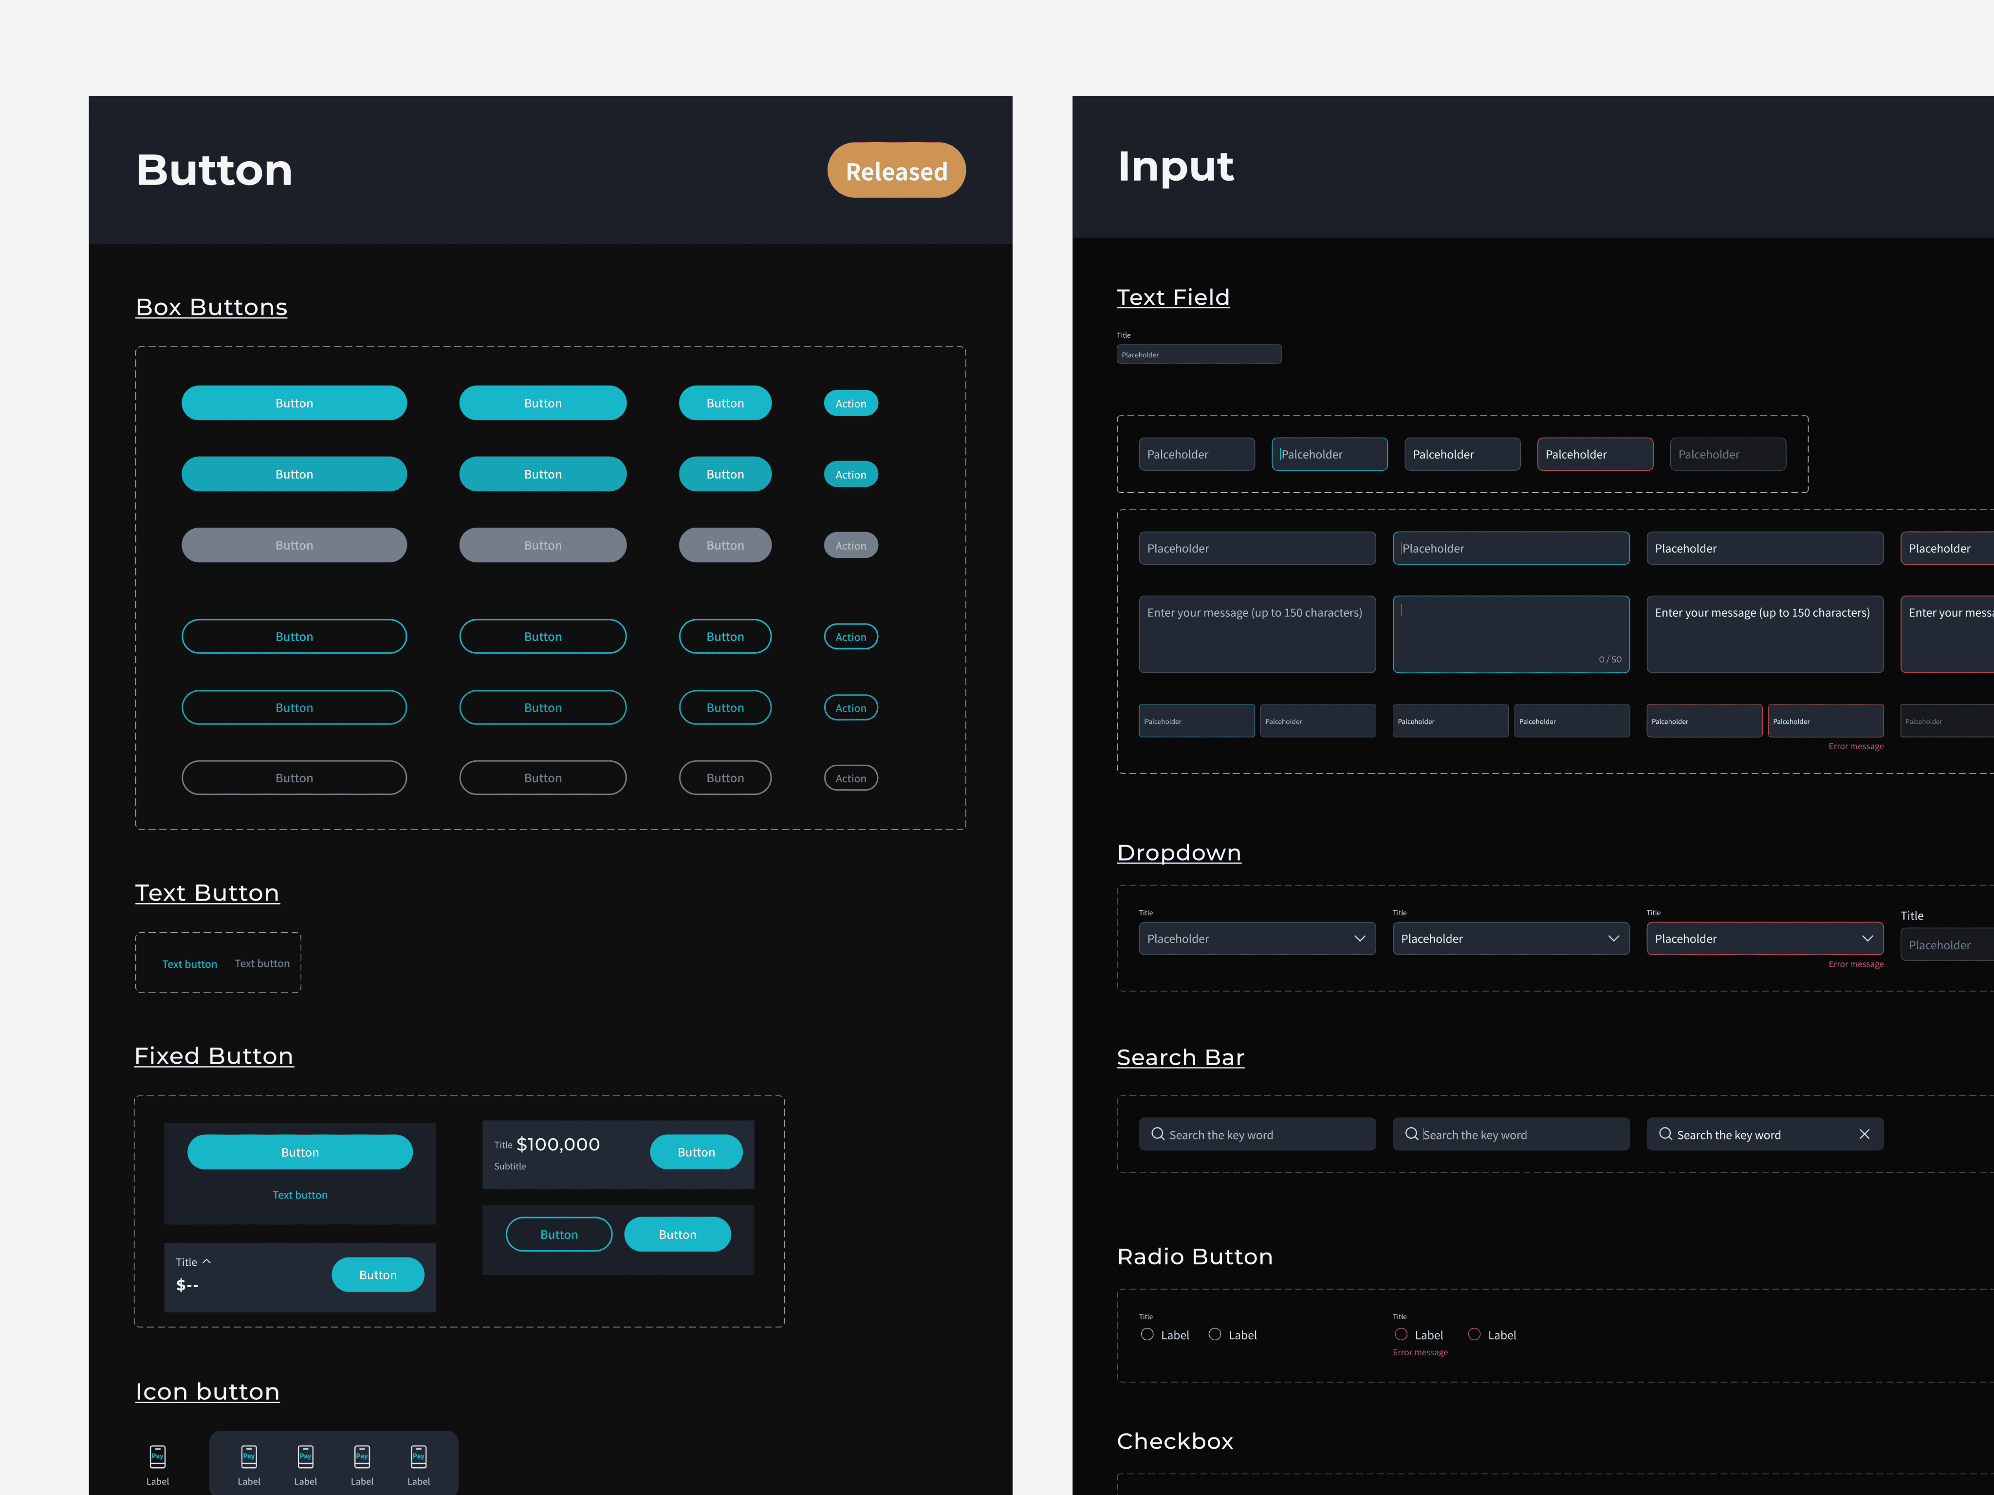
Task: Click the magnifier icon in the leftmost search bar
Action: click(x=1158, y=1134)
